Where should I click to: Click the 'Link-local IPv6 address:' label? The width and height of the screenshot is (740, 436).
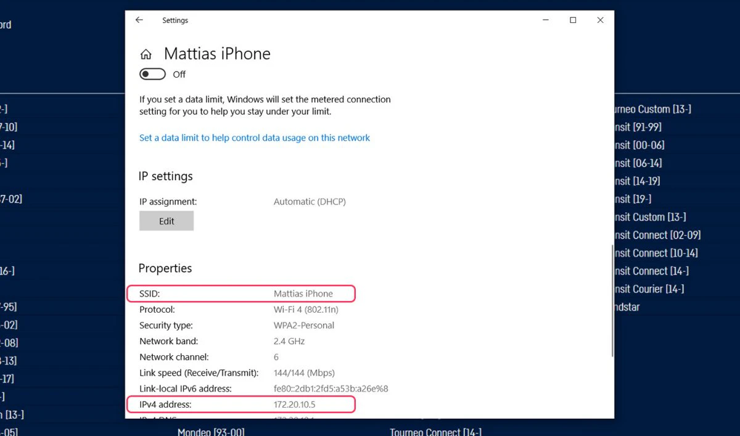(x=186, y=389)
